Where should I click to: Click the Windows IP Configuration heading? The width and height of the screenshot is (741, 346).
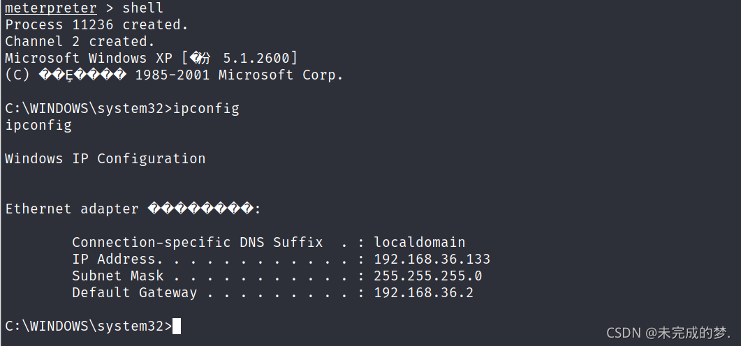(x=105, y=158)
